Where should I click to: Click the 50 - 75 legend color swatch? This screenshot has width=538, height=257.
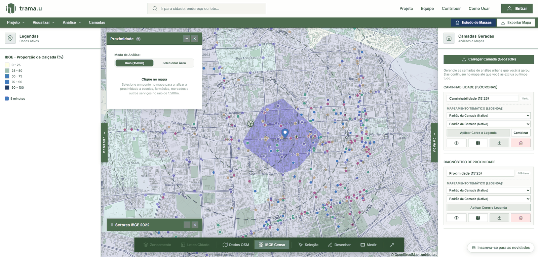click(7, 76)
